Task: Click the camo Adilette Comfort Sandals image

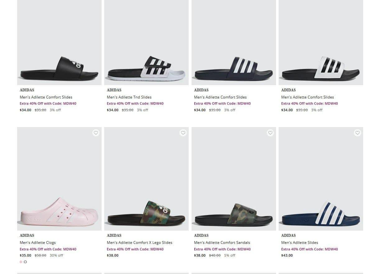Action: pyautogui.click(x=234, y=179)
